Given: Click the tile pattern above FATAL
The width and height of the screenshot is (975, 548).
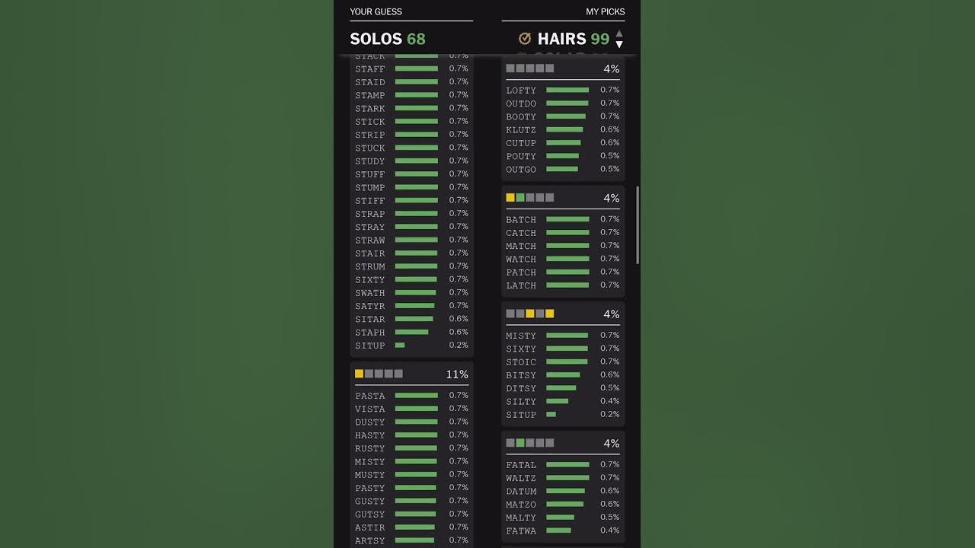Looking at the screenshot, I should click(x=530, y=443).
